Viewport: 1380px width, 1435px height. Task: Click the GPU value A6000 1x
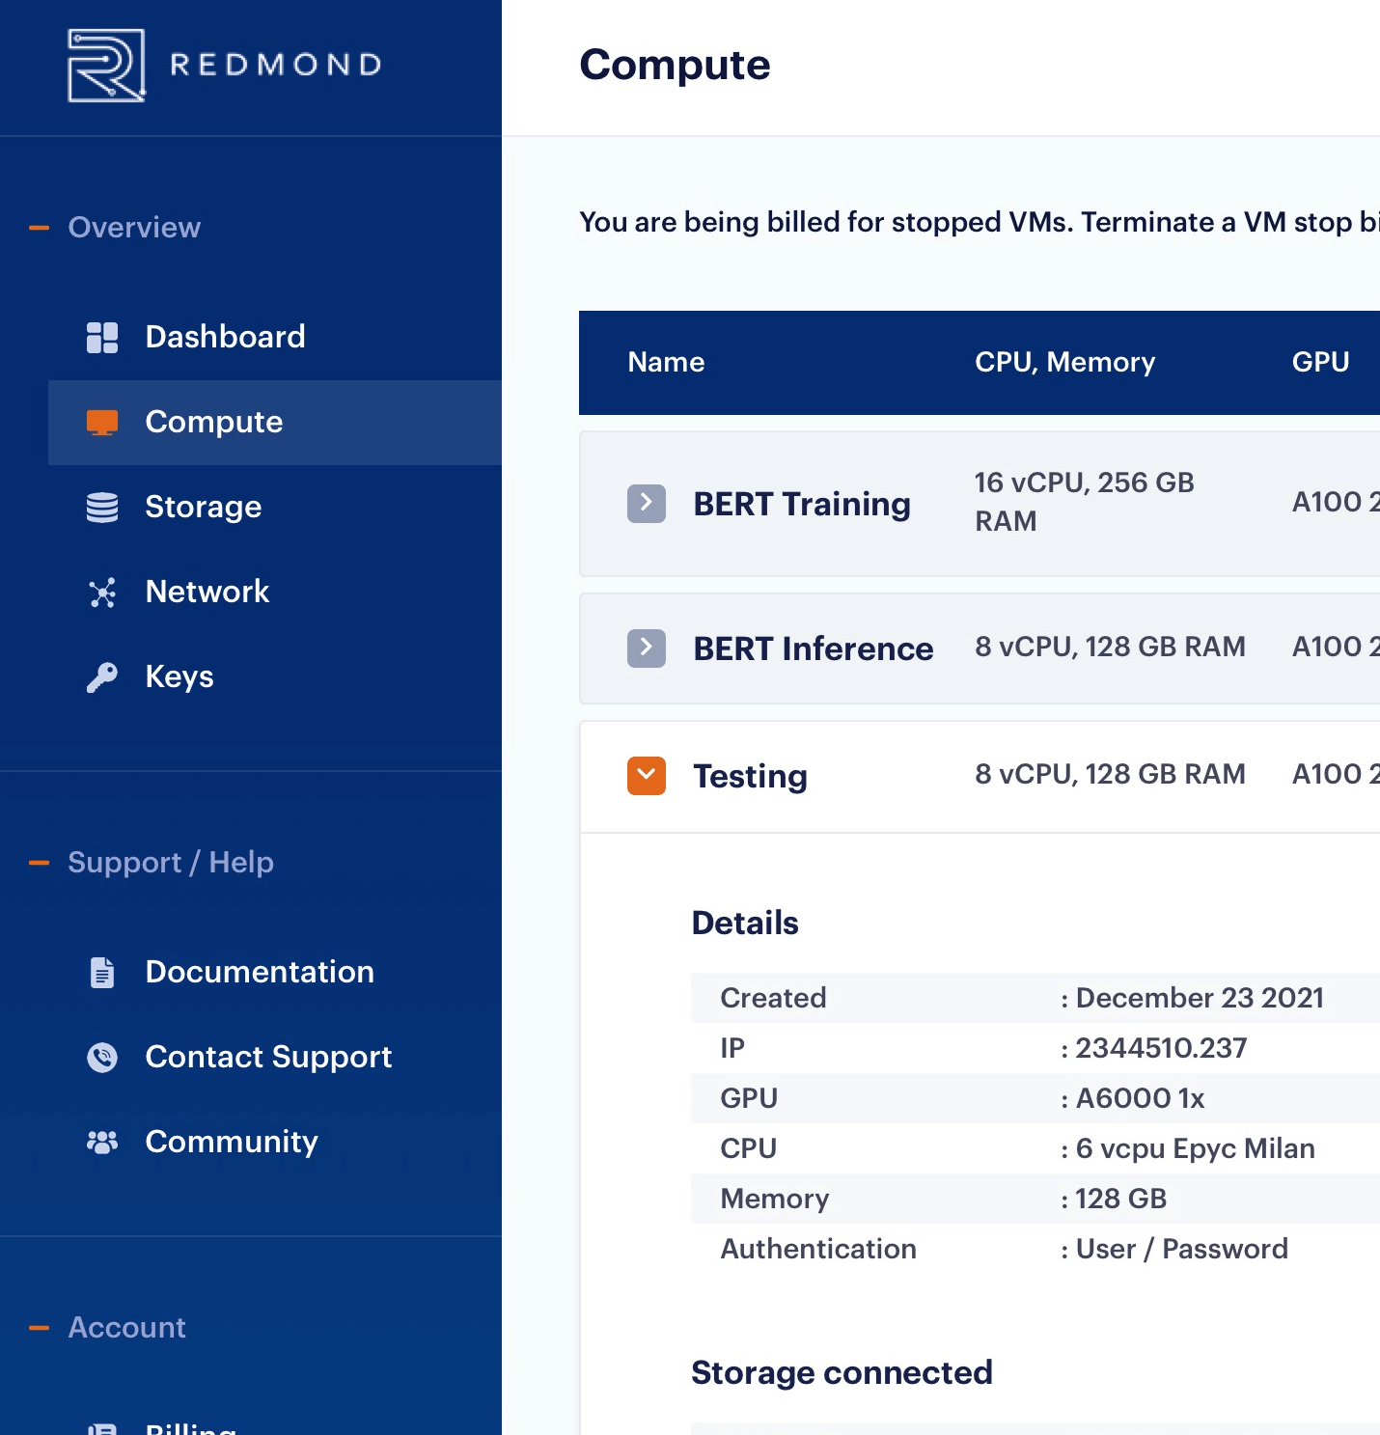(1140, 1098)
